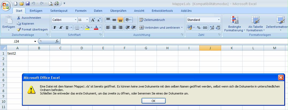Toggle italic K formatting
The image size is (288, 110).
[61, 28]
